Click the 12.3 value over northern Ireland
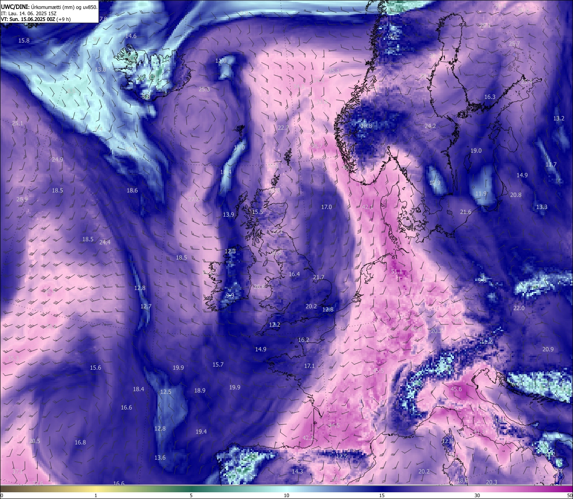 point(230,251)
